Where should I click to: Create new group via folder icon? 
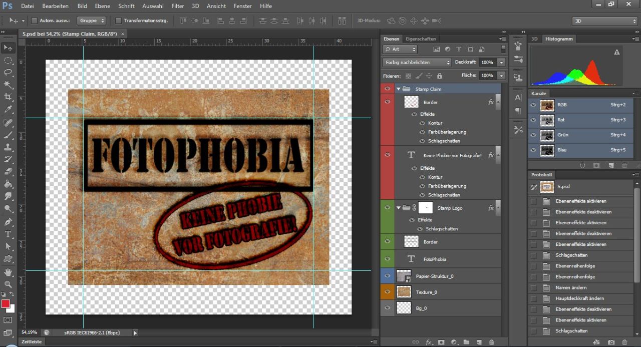466,342
